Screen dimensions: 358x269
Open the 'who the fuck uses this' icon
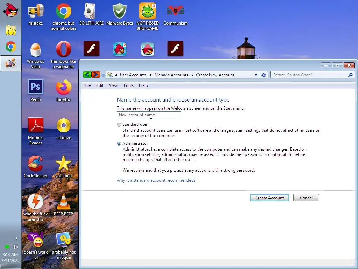[x=35, y=207]
